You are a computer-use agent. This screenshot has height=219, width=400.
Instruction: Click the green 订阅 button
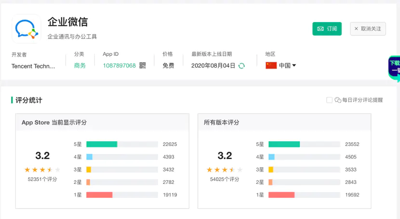(327, 29)
